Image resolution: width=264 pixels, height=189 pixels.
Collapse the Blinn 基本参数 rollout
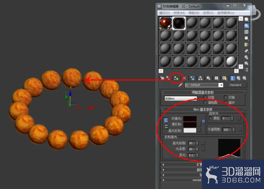[x=203, y=110]
